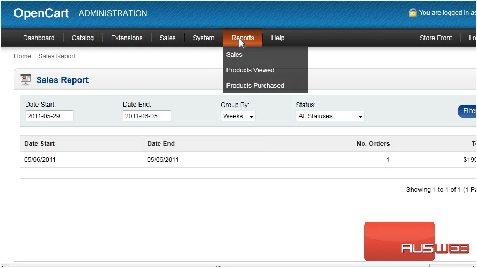The width and height of the screenshot is (477, 268).
Task: Click the OpenCart logo
Action: coord(41,13)
